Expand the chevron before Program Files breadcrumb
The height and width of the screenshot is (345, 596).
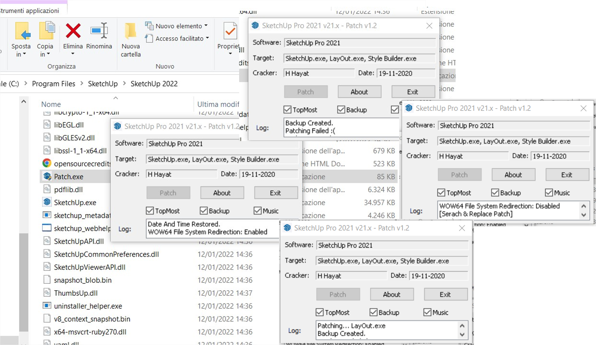(x=26, y=83)
